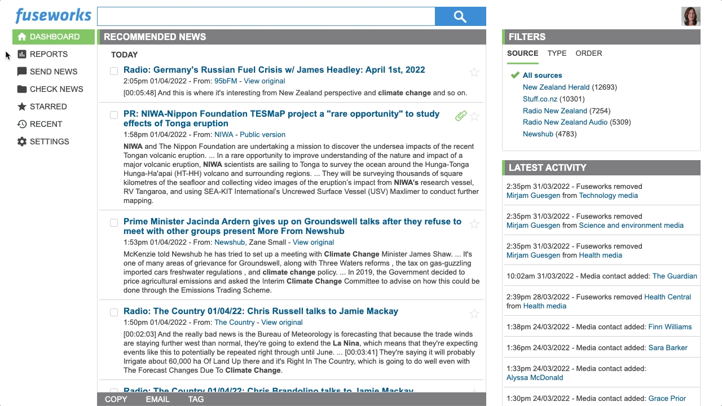Open Grace Prior media contact
The width and height of the screenshot is (722, 406).
(667, 399)
